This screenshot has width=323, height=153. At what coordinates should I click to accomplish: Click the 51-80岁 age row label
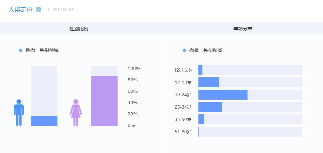(183, 132)
